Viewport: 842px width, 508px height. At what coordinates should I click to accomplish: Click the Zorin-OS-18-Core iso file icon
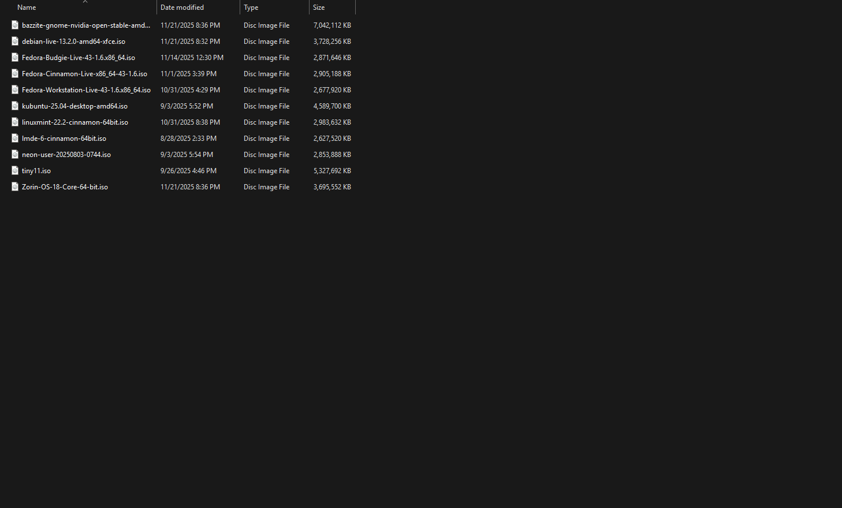pos(15,186)
